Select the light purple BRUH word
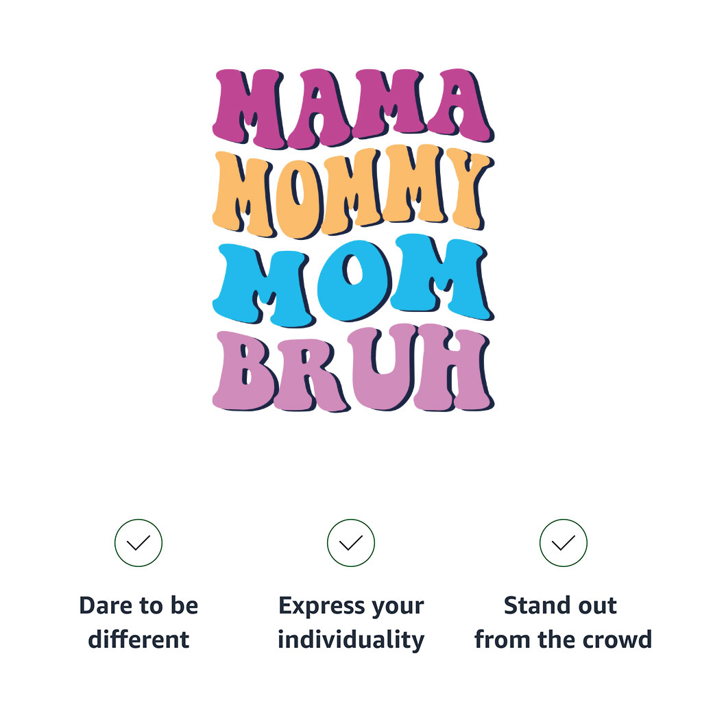This screenshot has width=702, height=702. click(353, 368)
